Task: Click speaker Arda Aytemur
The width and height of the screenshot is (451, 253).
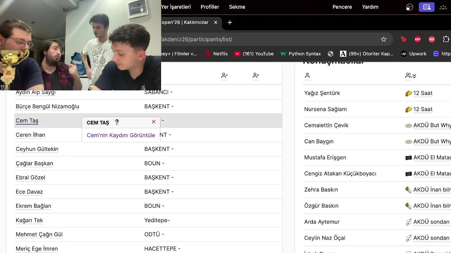Action: pos(322,222)
